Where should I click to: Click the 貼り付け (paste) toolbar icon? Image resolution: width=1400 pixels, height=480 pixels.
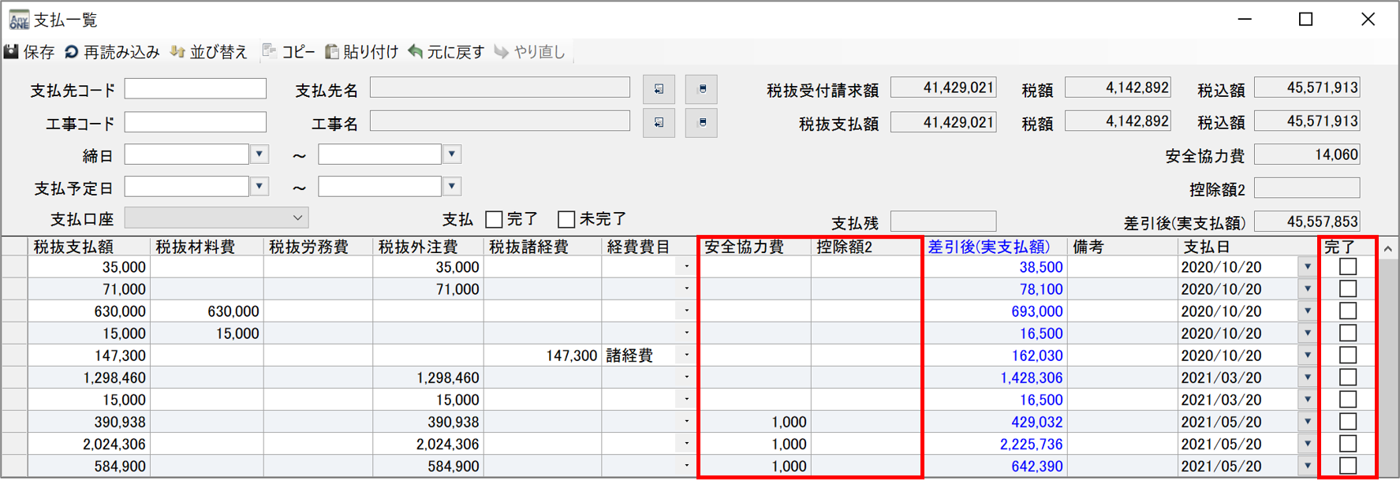pos(332,52)
